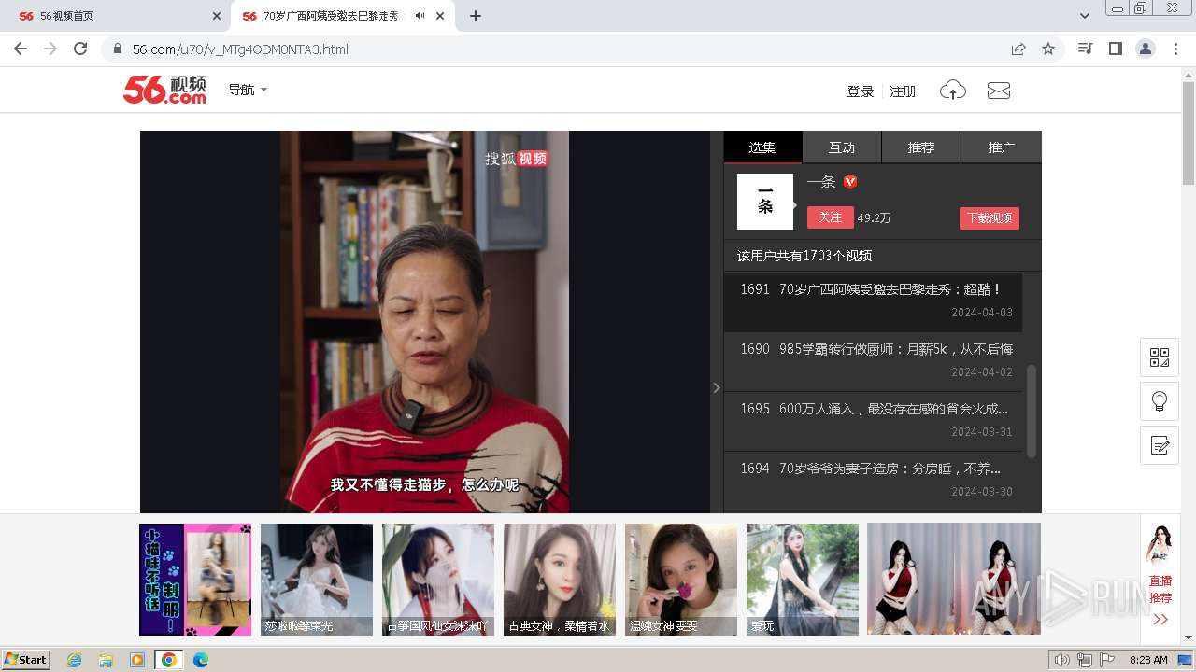Open Chrome profile avatar icon
Image resolution: width=1196 pixels, height=672 pixels.
[x=1145, y=49]
